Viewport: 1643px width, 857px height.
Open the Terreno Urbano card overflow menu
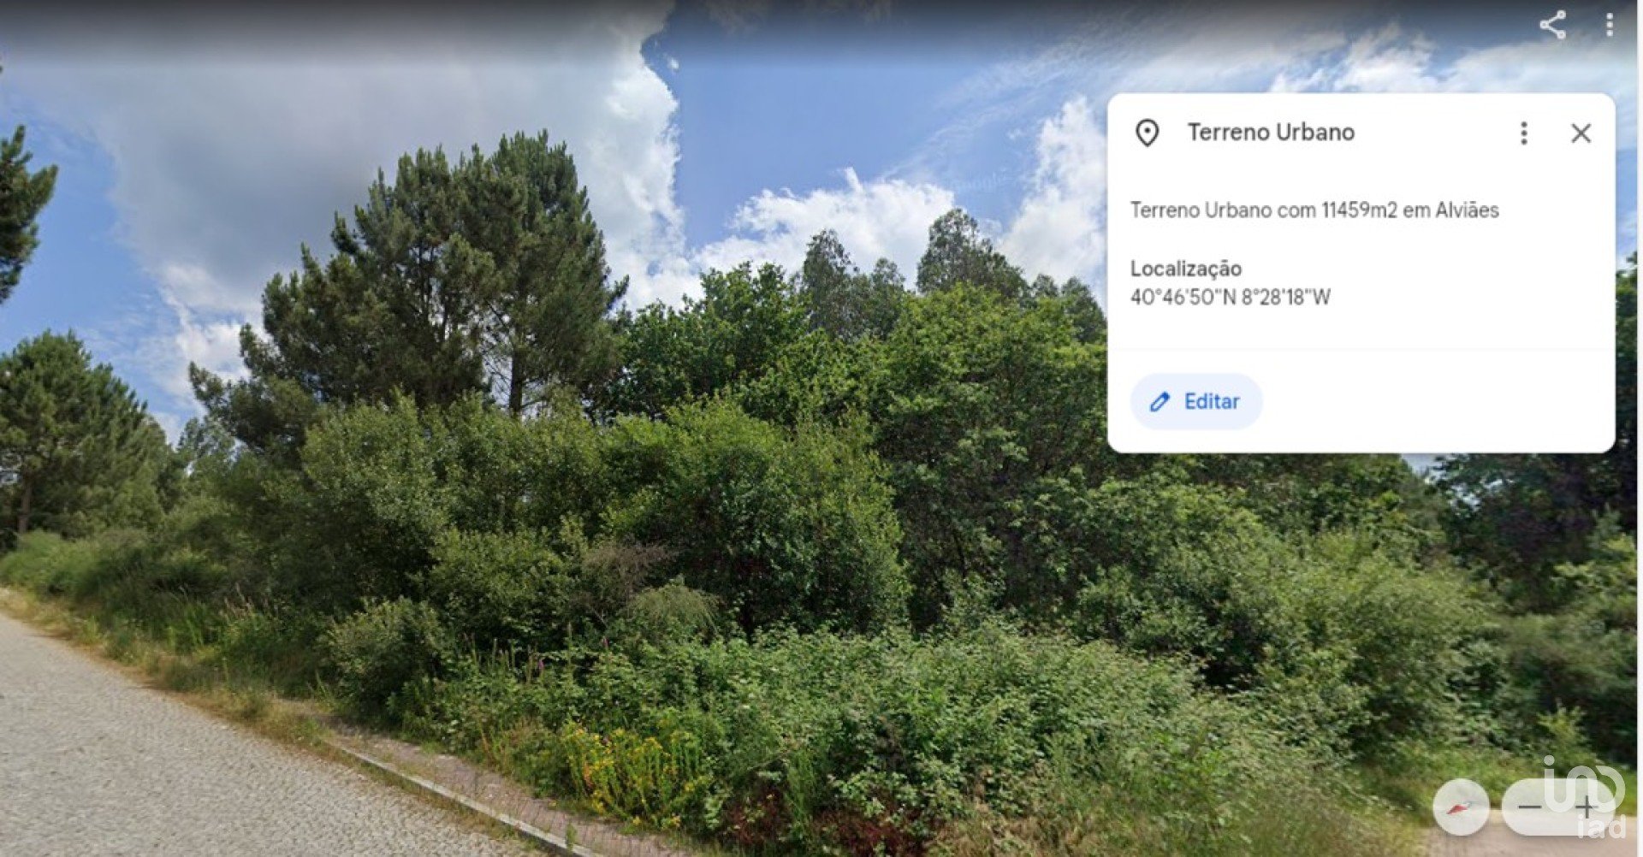(x=1523, y=133)
